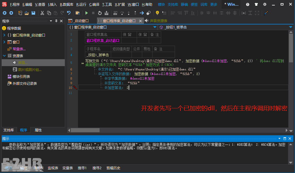295x173 pixels.
Task: Click the 词库 link in the title bar
Action: point(204,5)
